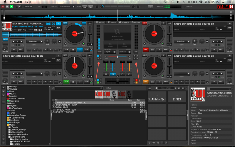The height and width of the screenshot is (147, 235).
Task: Click the play button on deck 2
Action: click(159, 50)
